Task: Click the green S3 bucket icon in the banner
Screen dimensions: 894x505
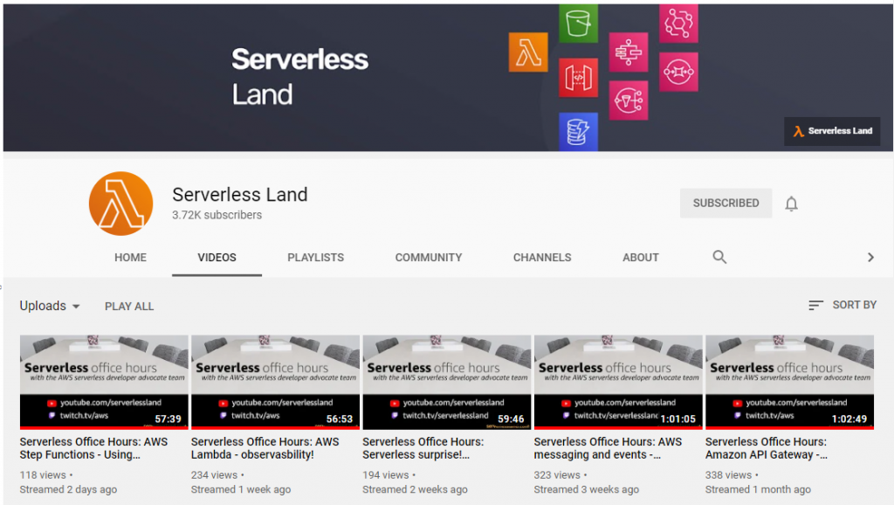Action: 578,24
